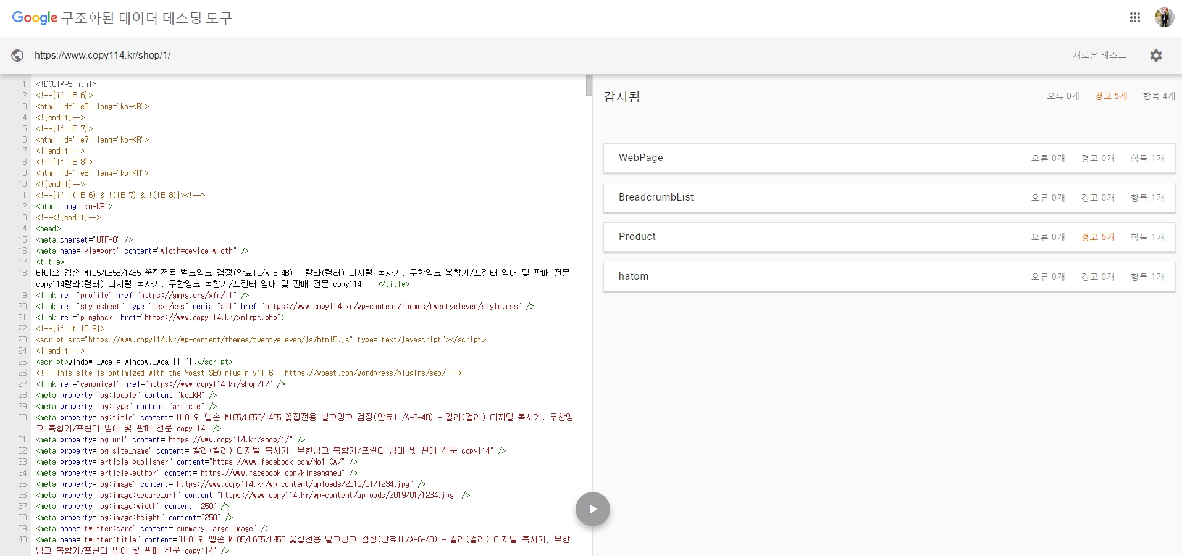Click the 항목 1개 count on WebPage row
Viewport: 1182px width, 556px height.
(x=1147, y=158)
